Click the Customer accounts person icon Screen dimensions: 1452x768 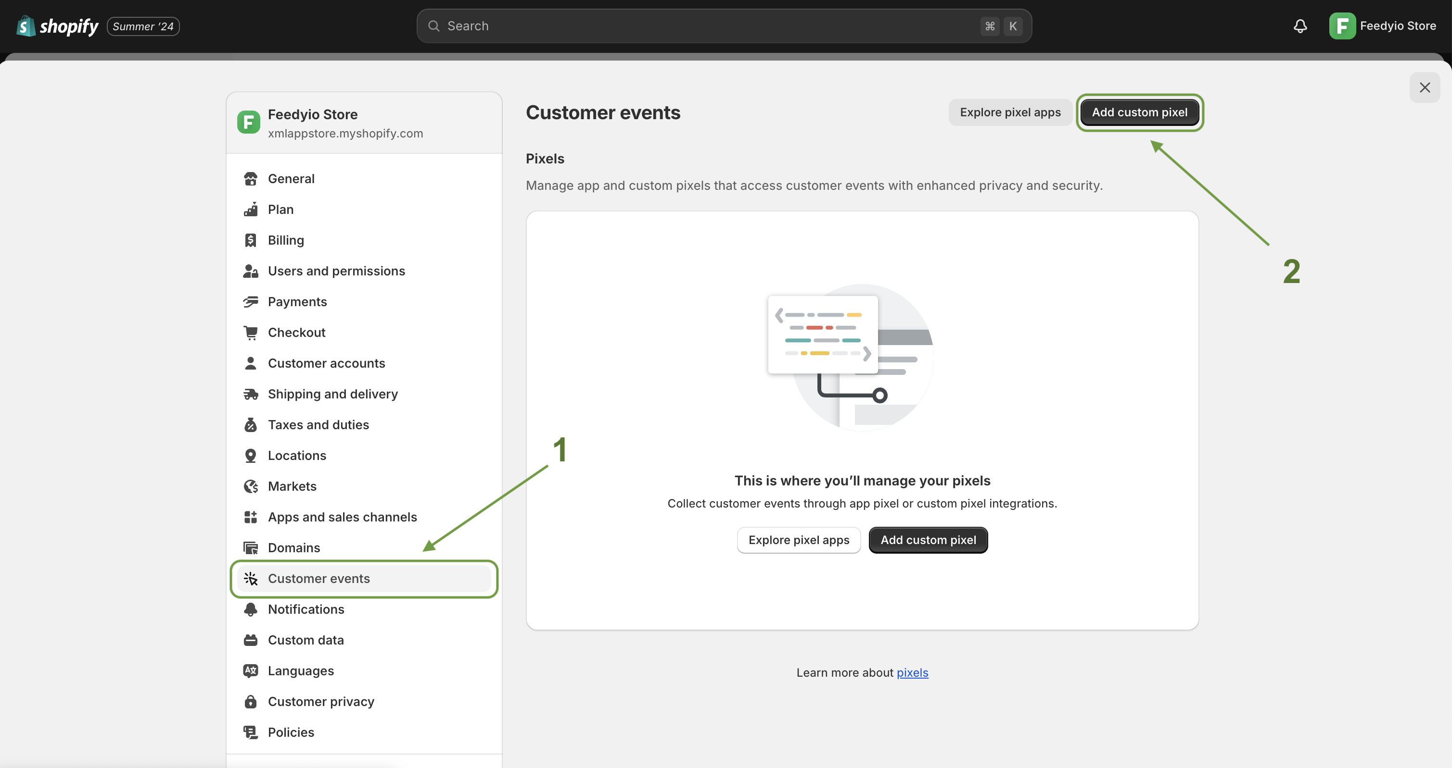click(x=251, y=363)
